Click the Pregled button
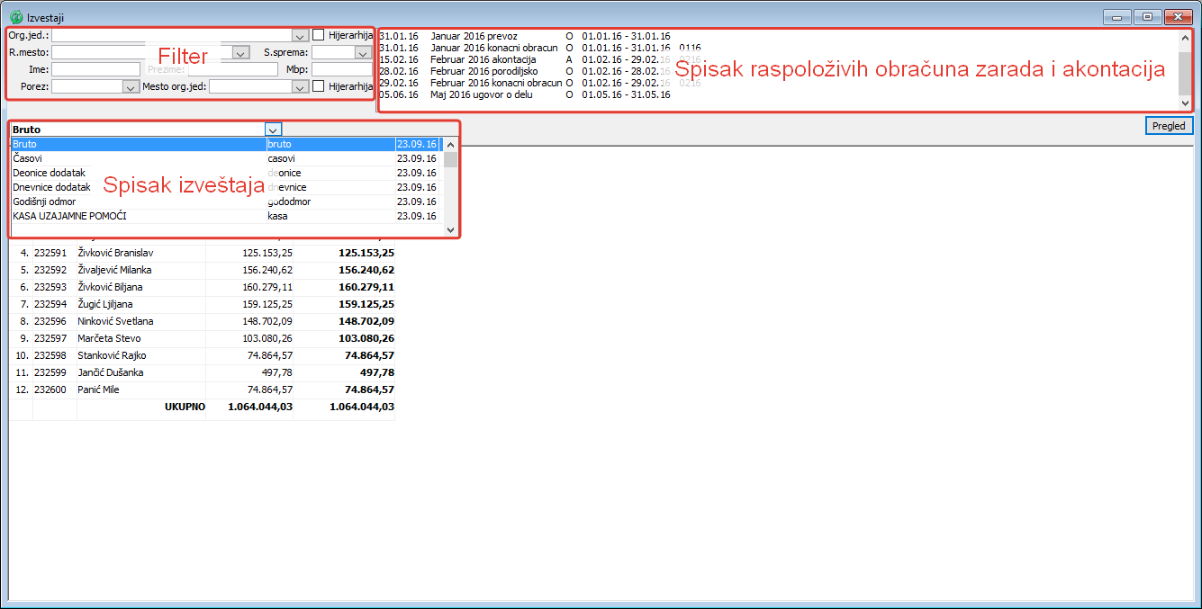 coord(1169,126)
